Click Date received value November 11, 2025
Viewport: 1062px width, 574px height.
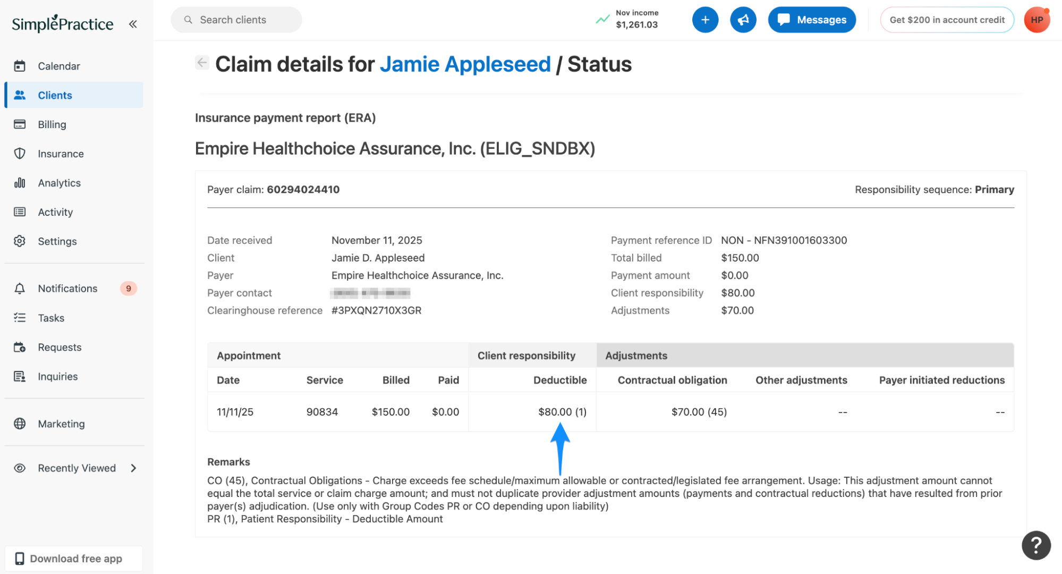point(377,240)
